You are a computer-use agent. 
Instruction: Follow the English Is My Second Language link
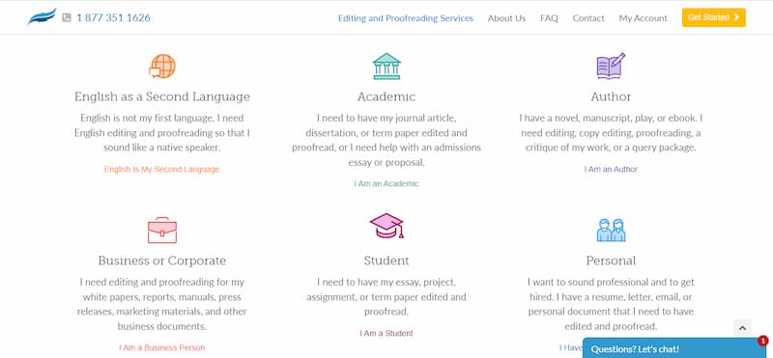pos(161,169)
